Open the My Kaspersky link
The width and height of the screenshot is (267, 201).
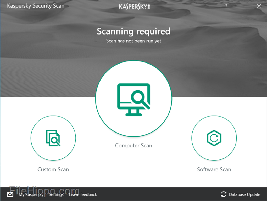click(x=31, y=194)
